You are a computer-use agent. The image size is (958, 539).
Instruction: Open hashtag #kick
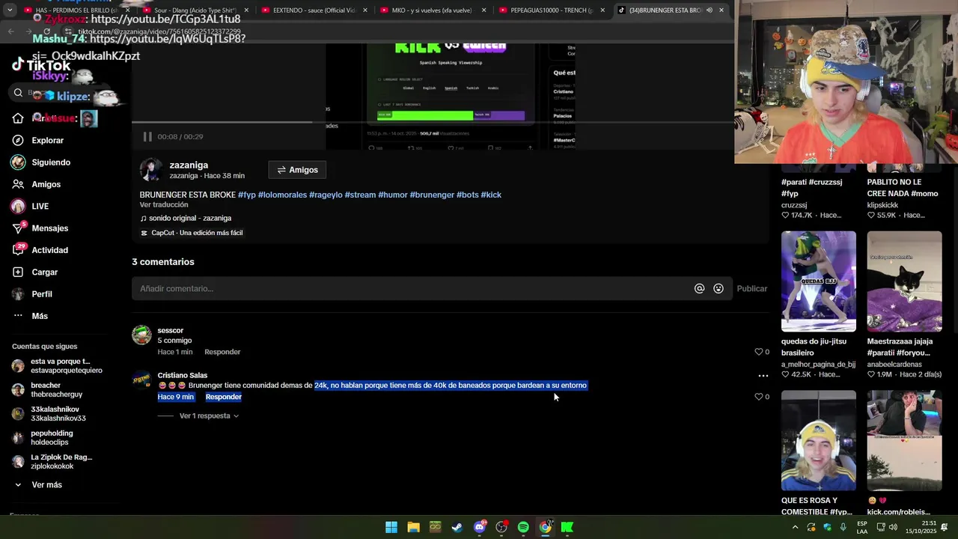491,195
